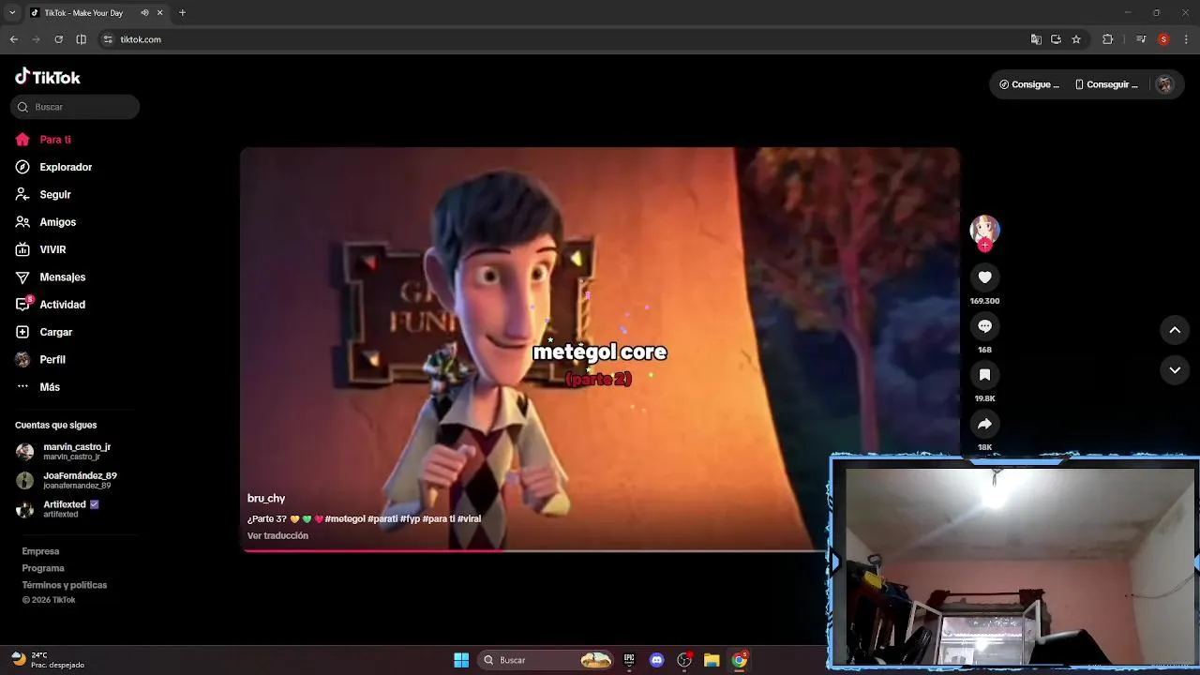The image size is (1200, 675).
Task: Expand the Más options menu
Action: [x=38, y=387]
